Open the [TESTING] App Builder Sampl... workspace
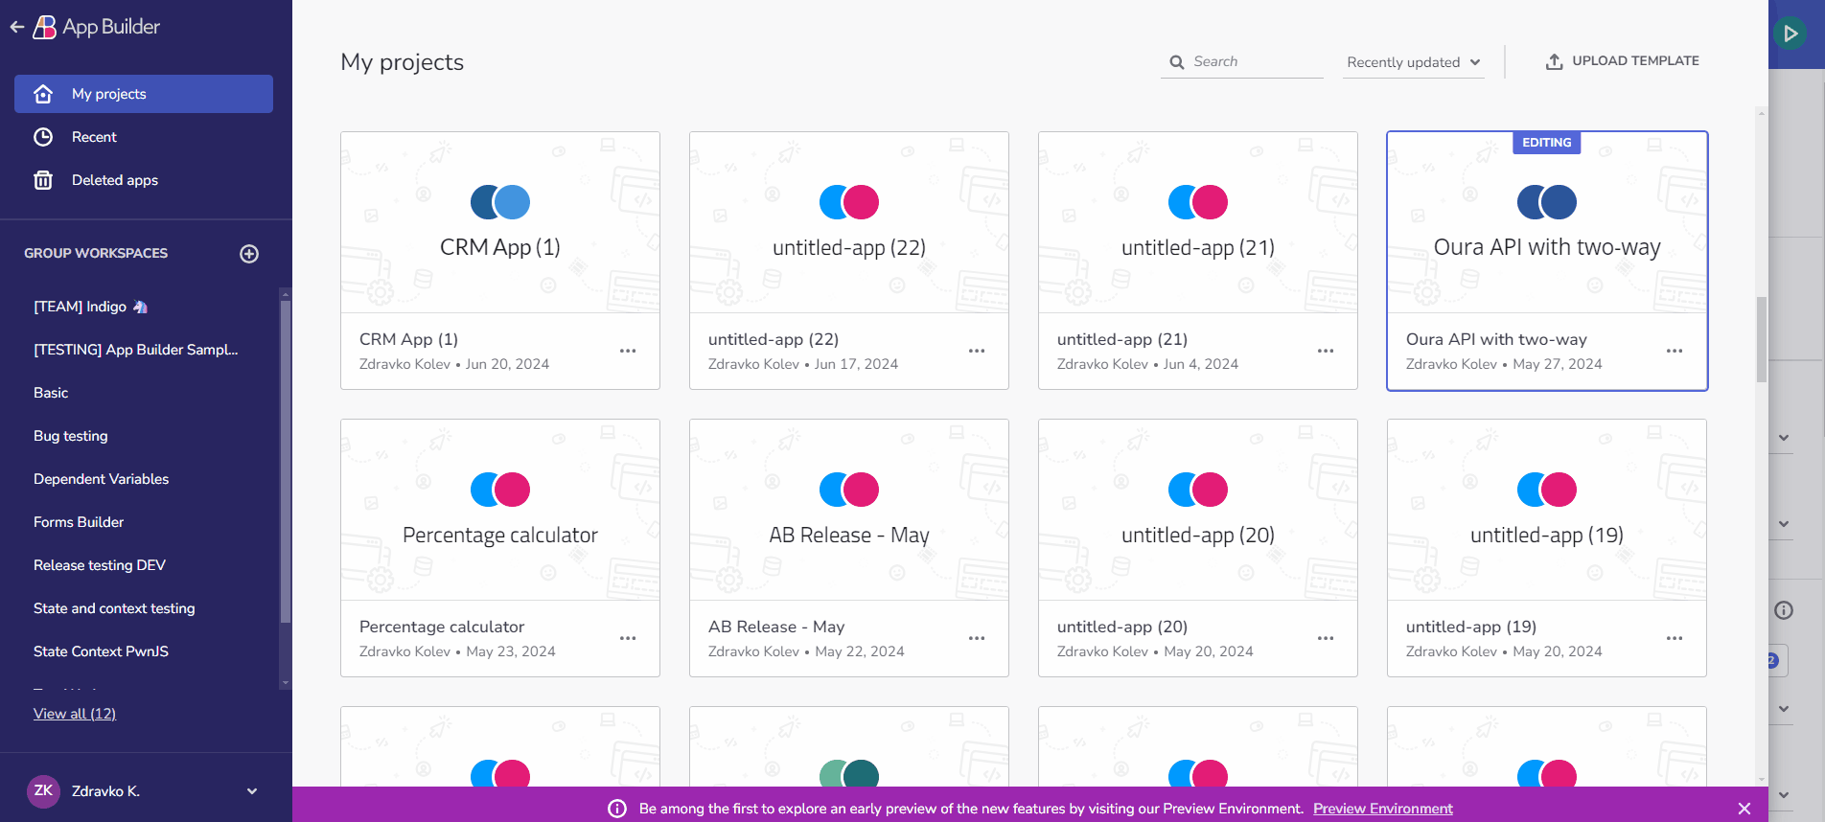Viewport: 1825px width, 822px height. coord(136,350)
